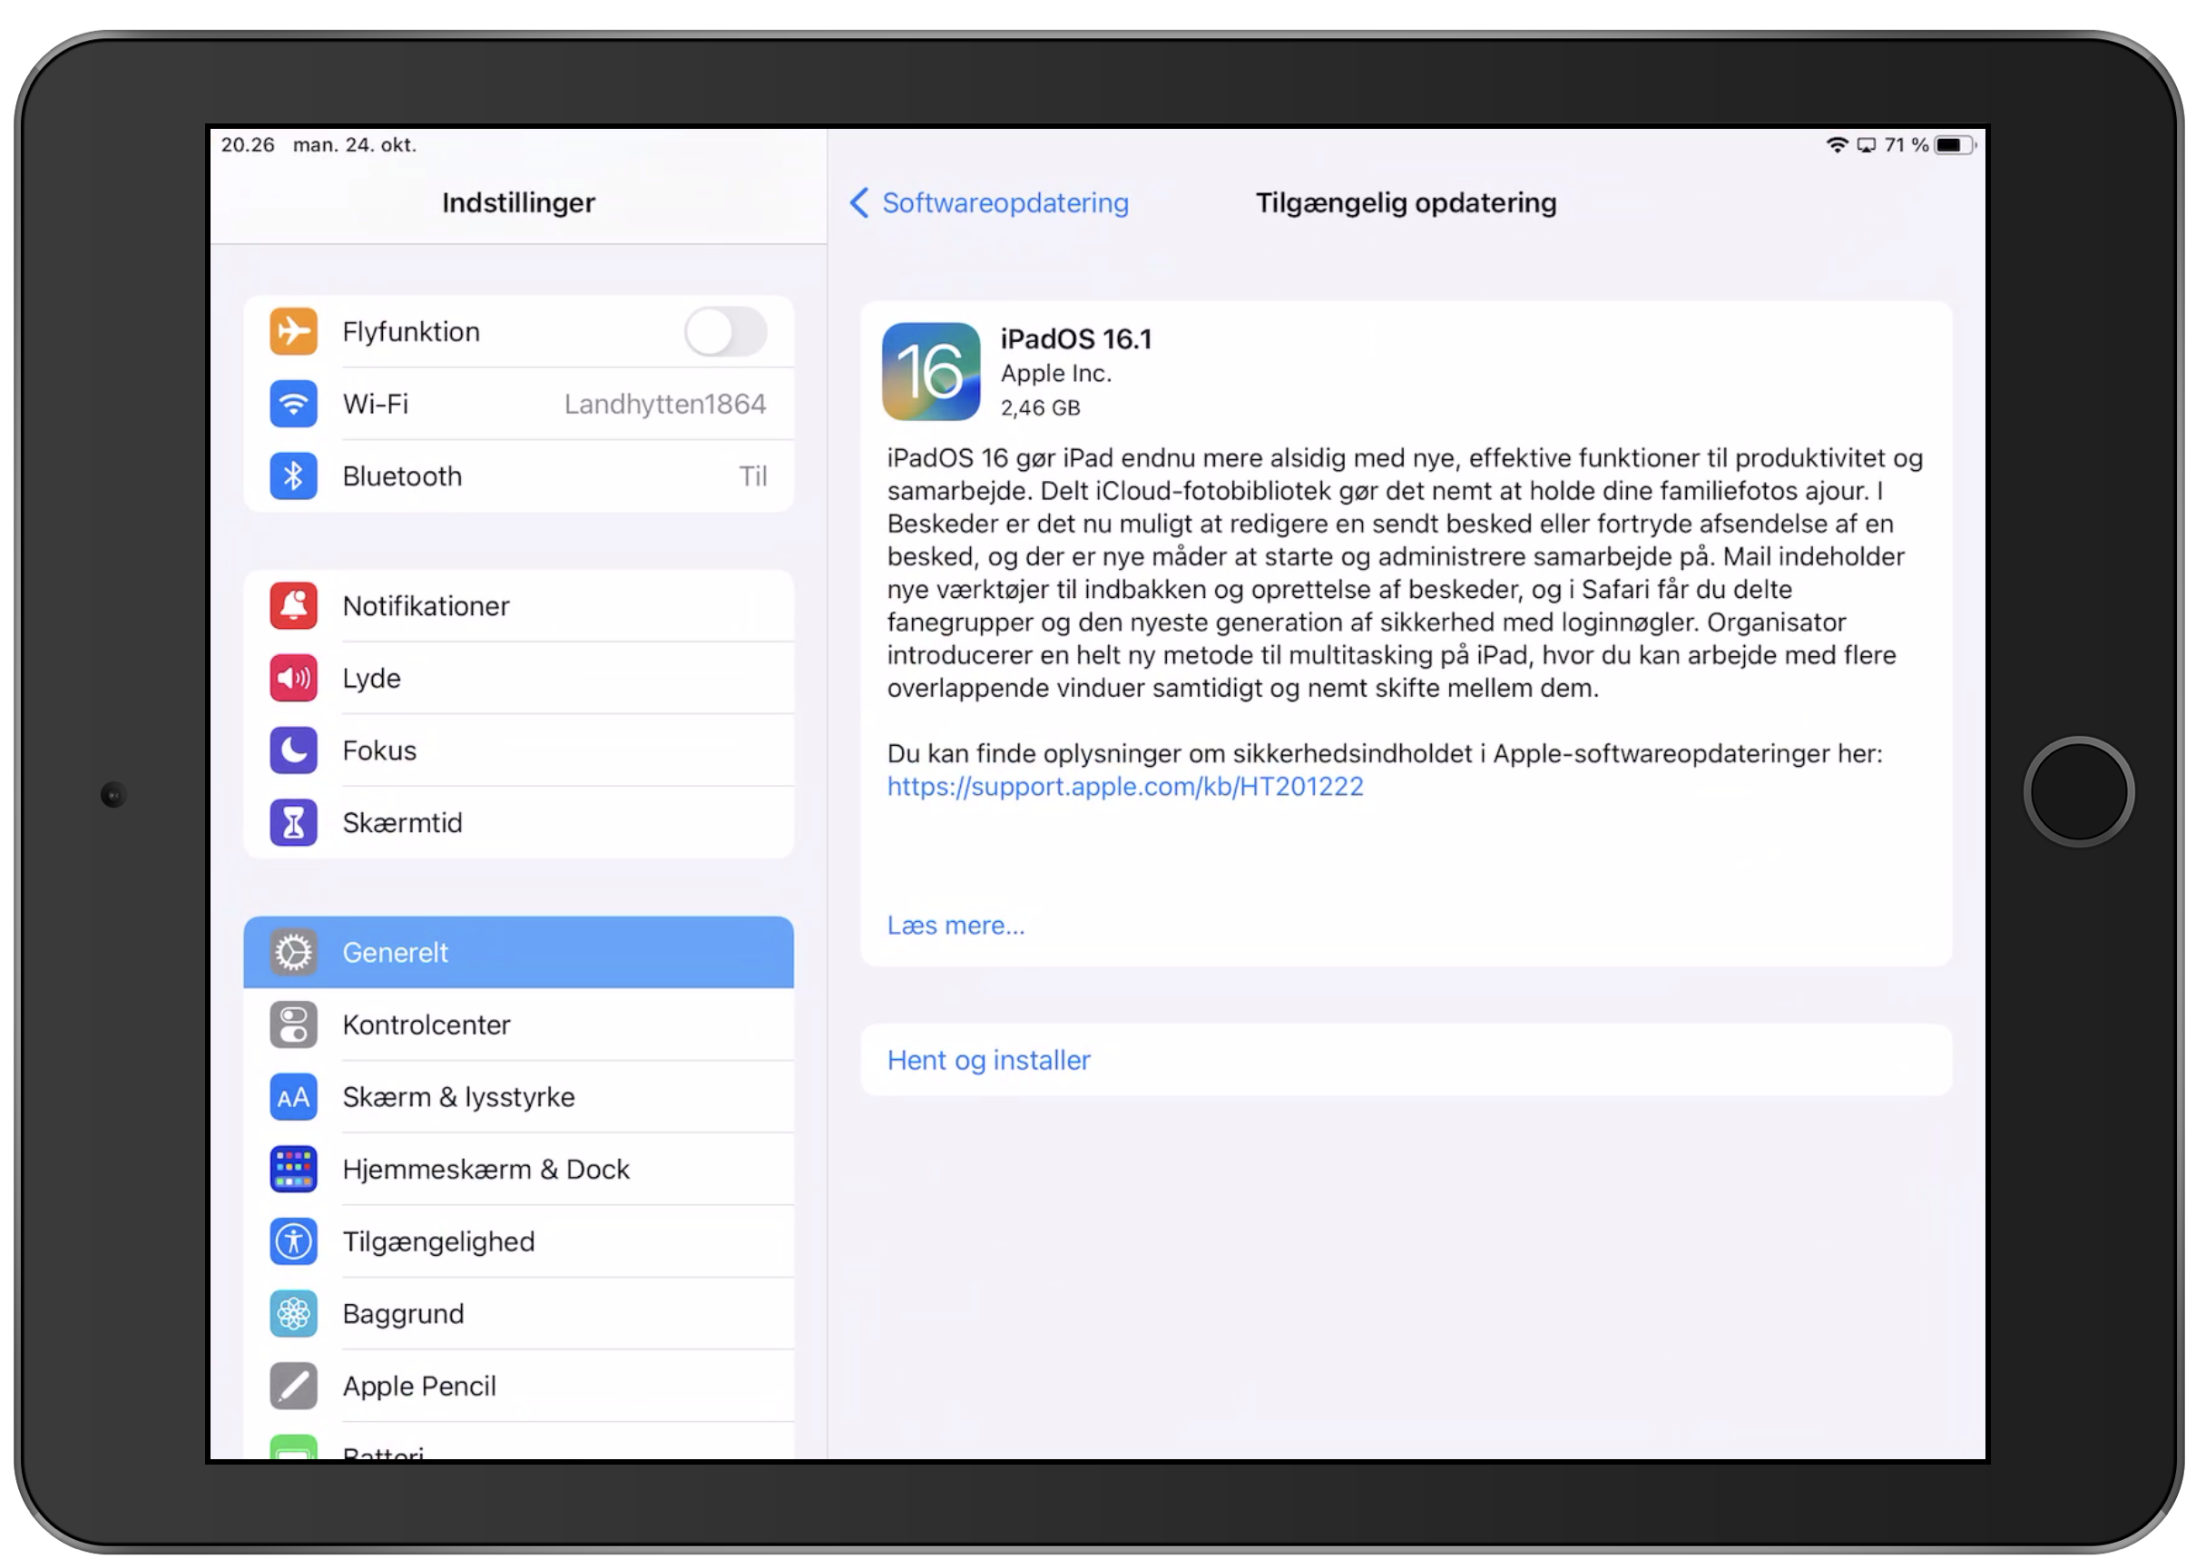Image resolution: width=2196 pixels, height=1559 pixels.
Task: Tap the screen mirroring status icon
Action: pos(1866,145)
